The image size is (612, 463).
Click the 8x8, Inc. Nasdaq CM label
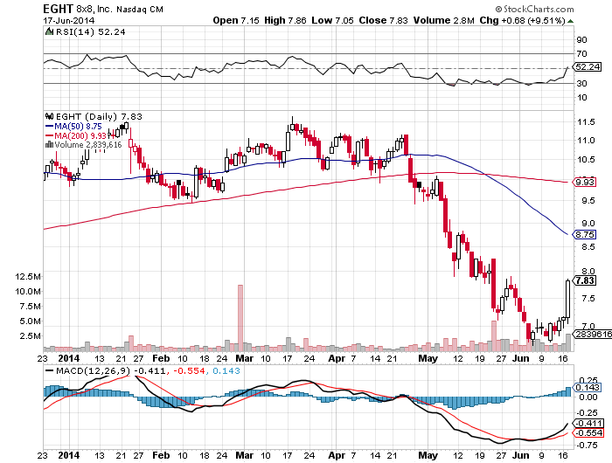[120, 9]
